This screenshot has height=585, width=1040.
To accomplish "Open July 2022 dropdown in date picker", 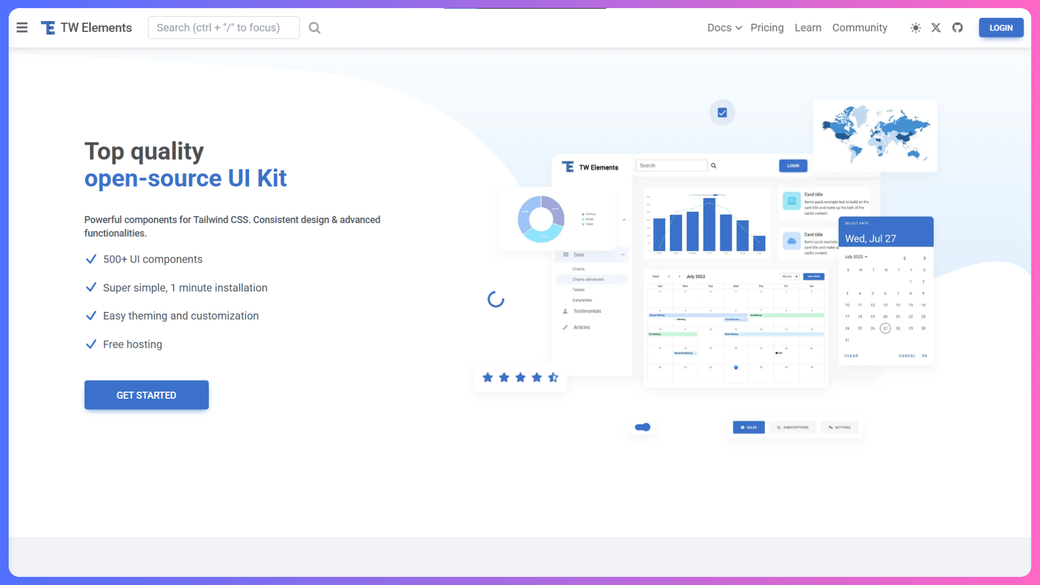I will pos(856,257).
